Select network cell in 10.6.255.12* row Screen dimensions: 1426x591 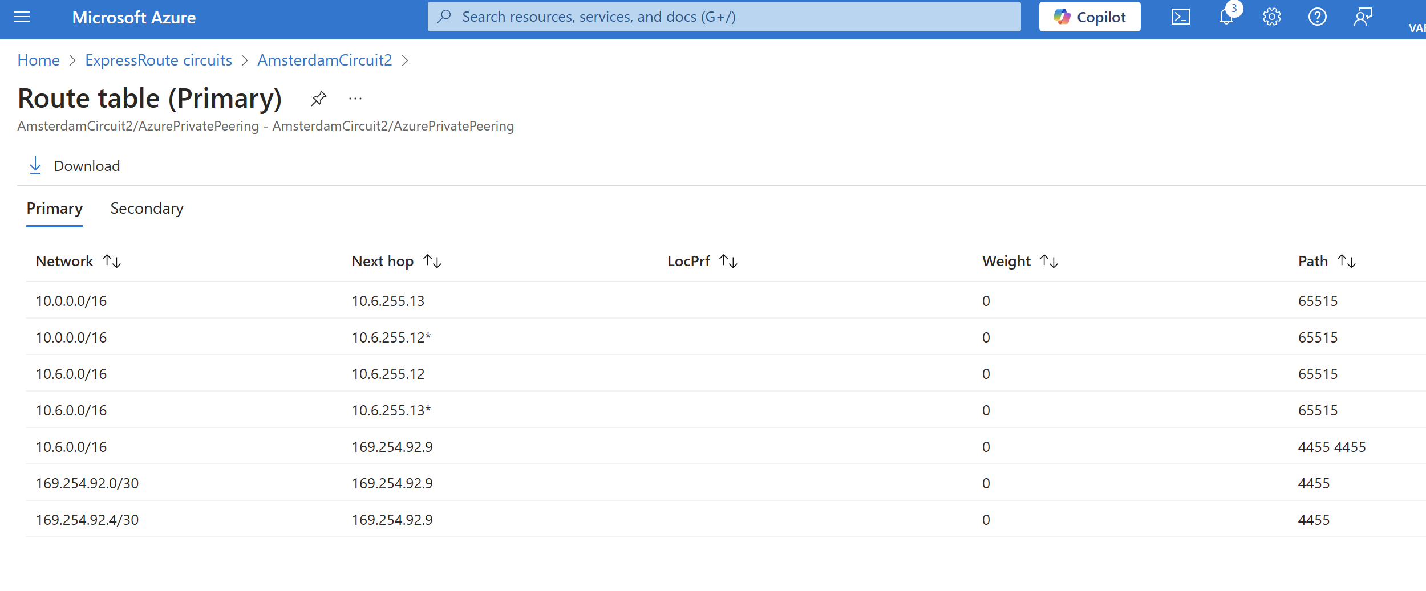[71, 337]
